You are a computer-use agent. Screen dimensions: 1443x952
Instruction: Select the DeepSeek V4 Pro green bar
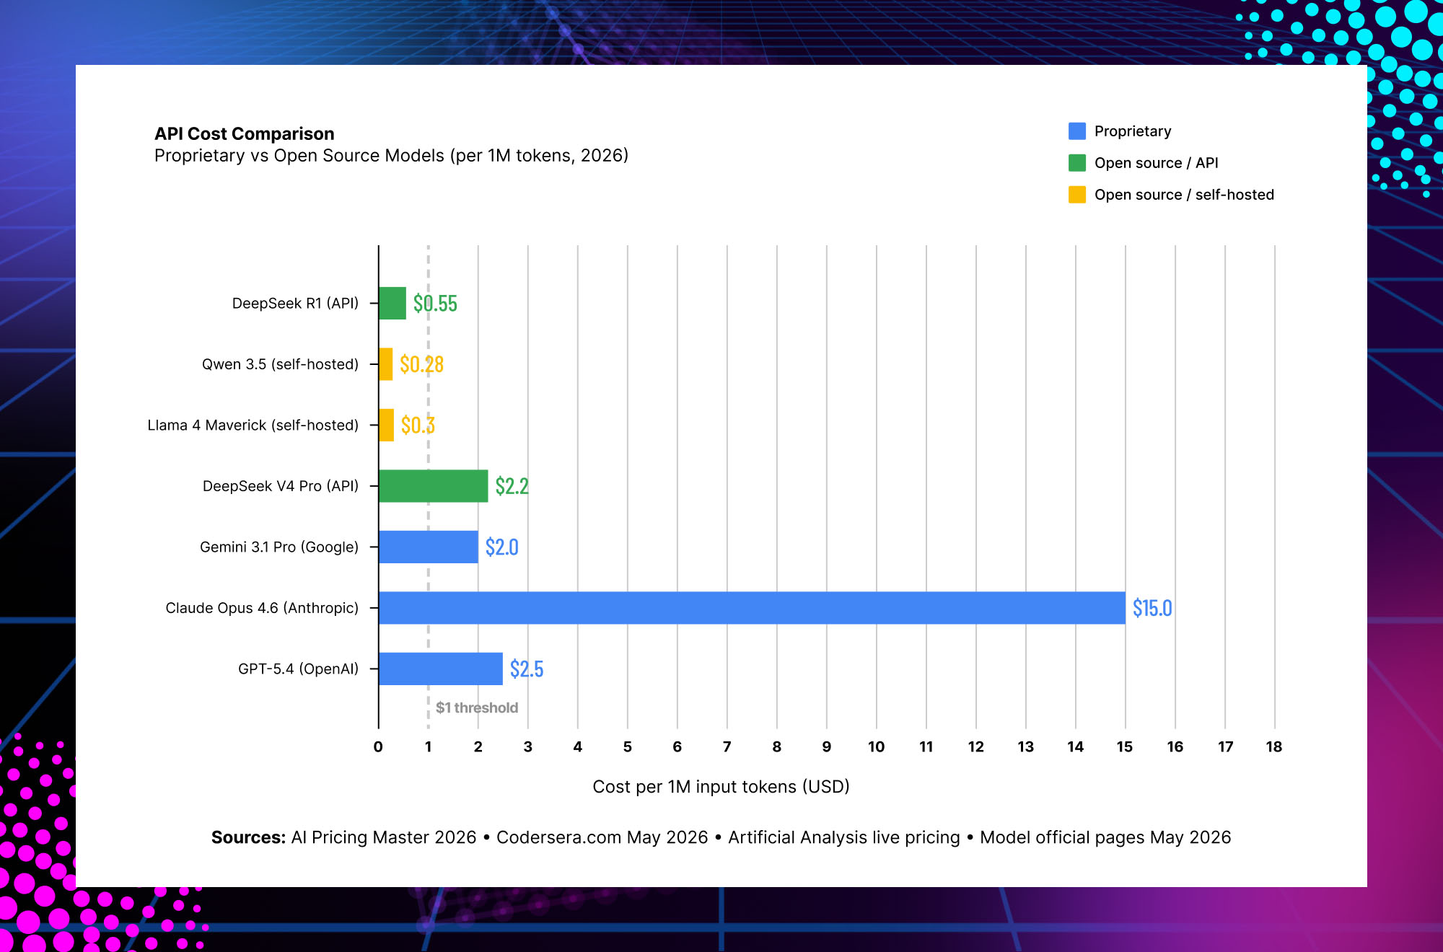[x=434, y=486]
